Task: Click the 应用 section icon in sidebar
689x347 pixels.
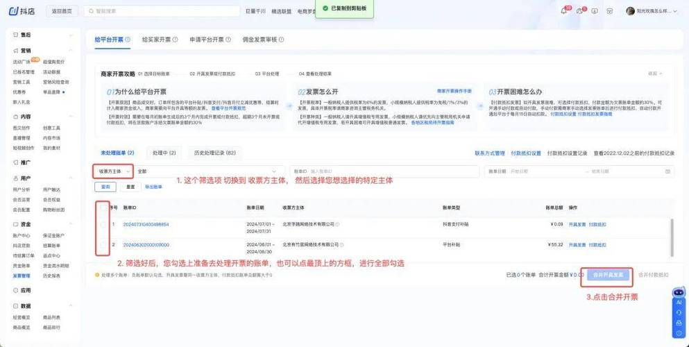Action: 16,290
